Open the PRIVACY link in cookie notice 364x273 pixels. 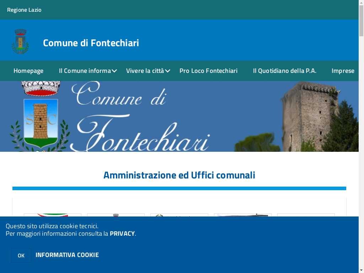pyautogui.click(x=122, y=234)
